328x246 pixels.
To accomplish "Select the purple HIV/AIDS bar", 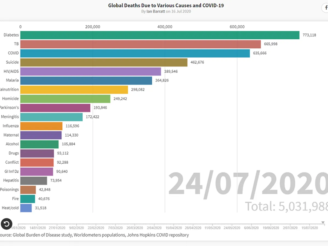I will coord(90,71).
